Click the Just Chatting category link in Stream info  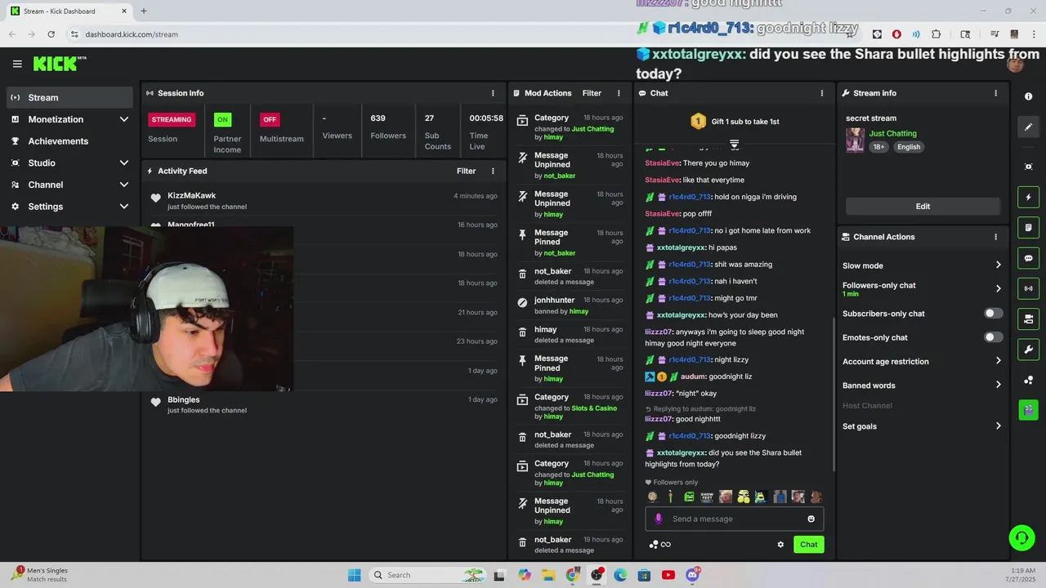pos(892,133)
